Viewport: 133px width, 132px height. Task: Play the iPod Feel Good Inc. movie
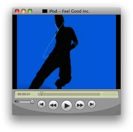pos(66,106)
